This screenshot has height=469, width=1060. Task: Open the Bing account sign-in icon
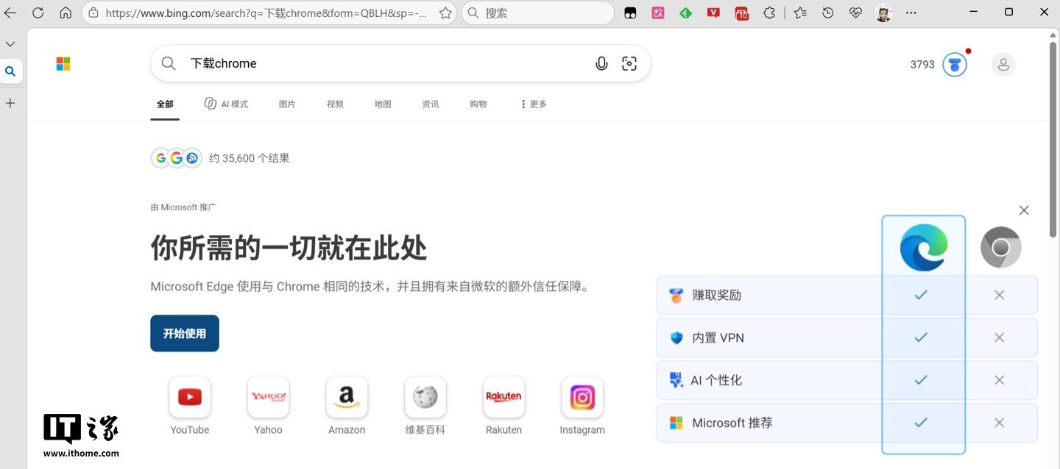(x=1003, y=65)
